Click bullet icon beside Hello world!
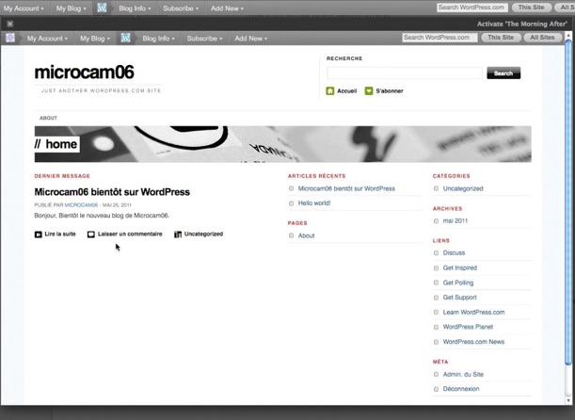Screen dimensions: 575x420 [291, 203]
